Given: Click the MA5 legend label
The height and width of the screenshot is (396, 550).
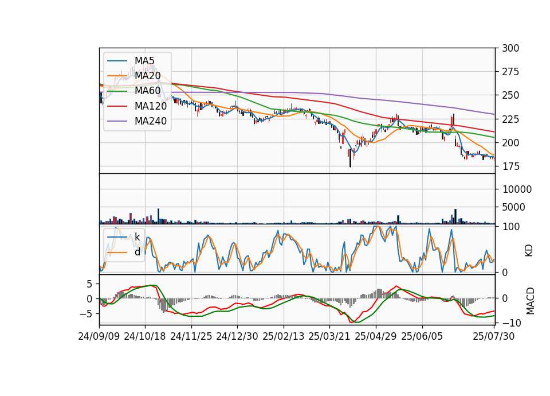Looking at the screenshot, I should pyautogui.click(x=144, y=61).
